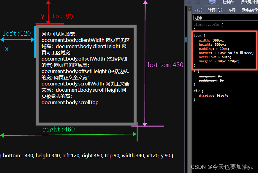Edit the margin property name in #box
Image resolution: width=258 pixels, height=173 pixels.
(205, 61)
